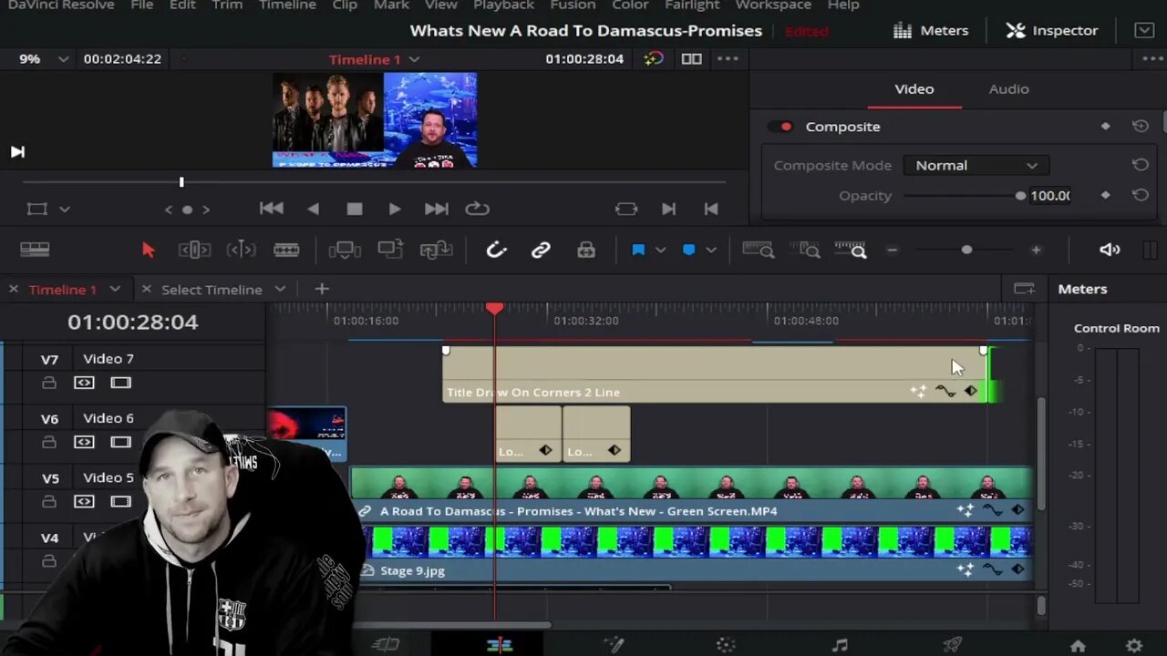
Task: Click the Detail Zoom icon
Action: [x=805, y=250]
